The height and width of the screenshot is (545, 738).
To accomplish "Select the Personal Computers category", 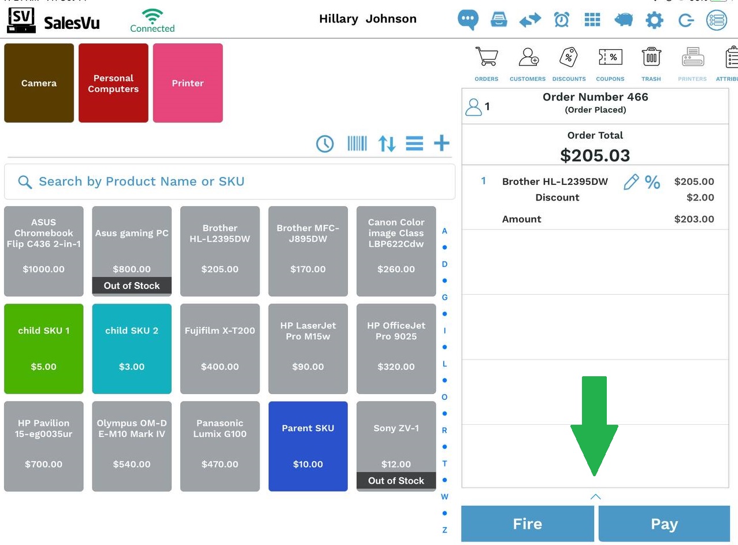I will coord(113,83).
